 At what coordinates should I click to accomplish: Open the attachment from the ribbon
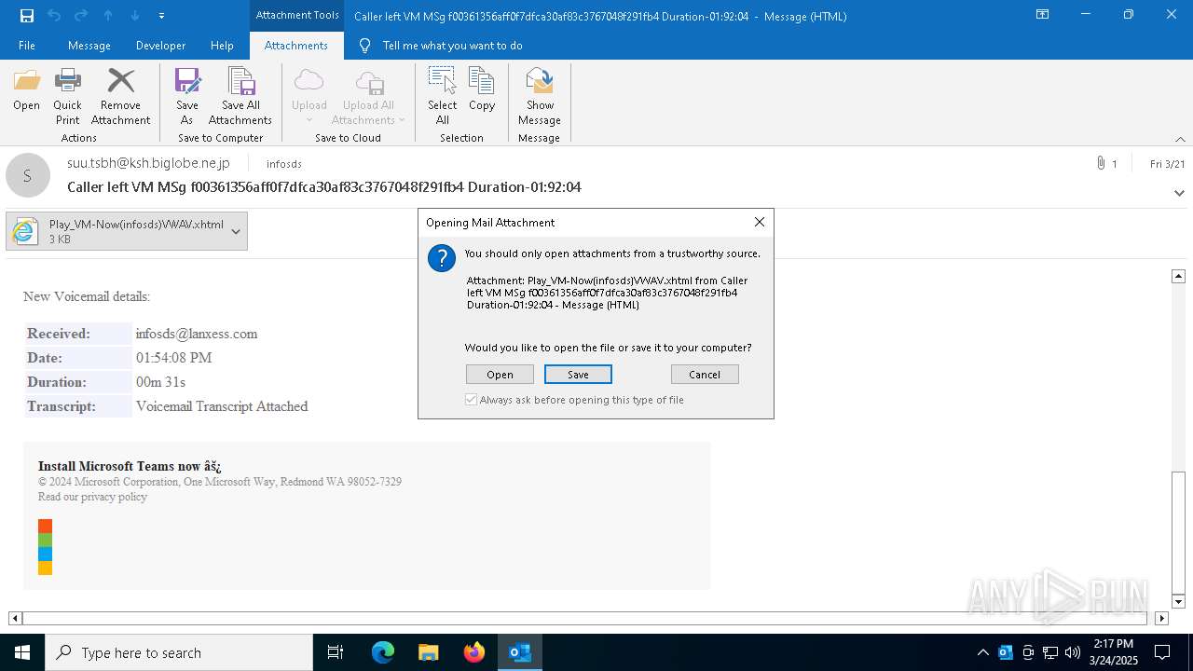[26, 91]
